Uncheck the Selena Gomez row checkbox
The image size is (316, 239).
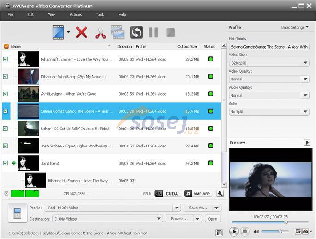point(6,111)
